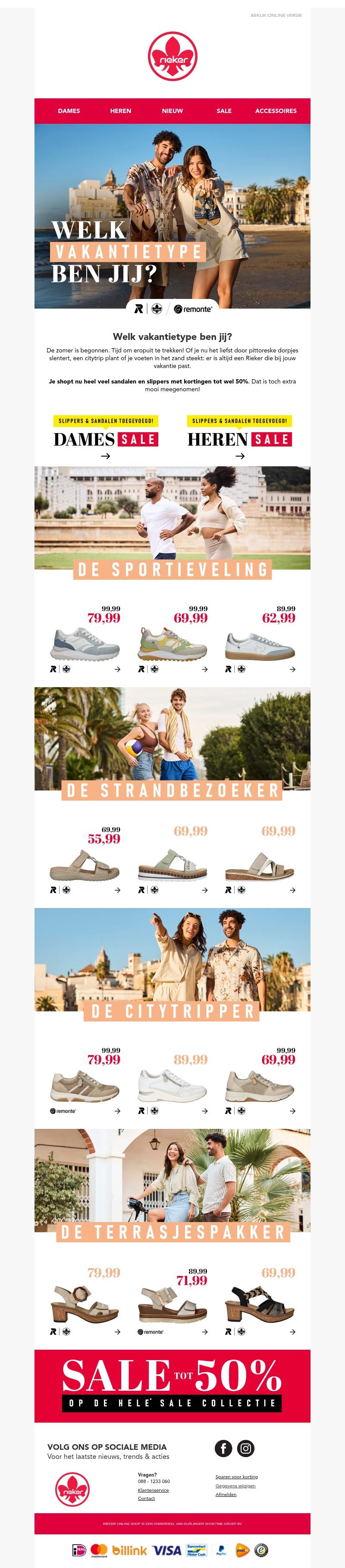
Task: Click the Afmelden unsubscribe link
Action: tap(226, 1494)
